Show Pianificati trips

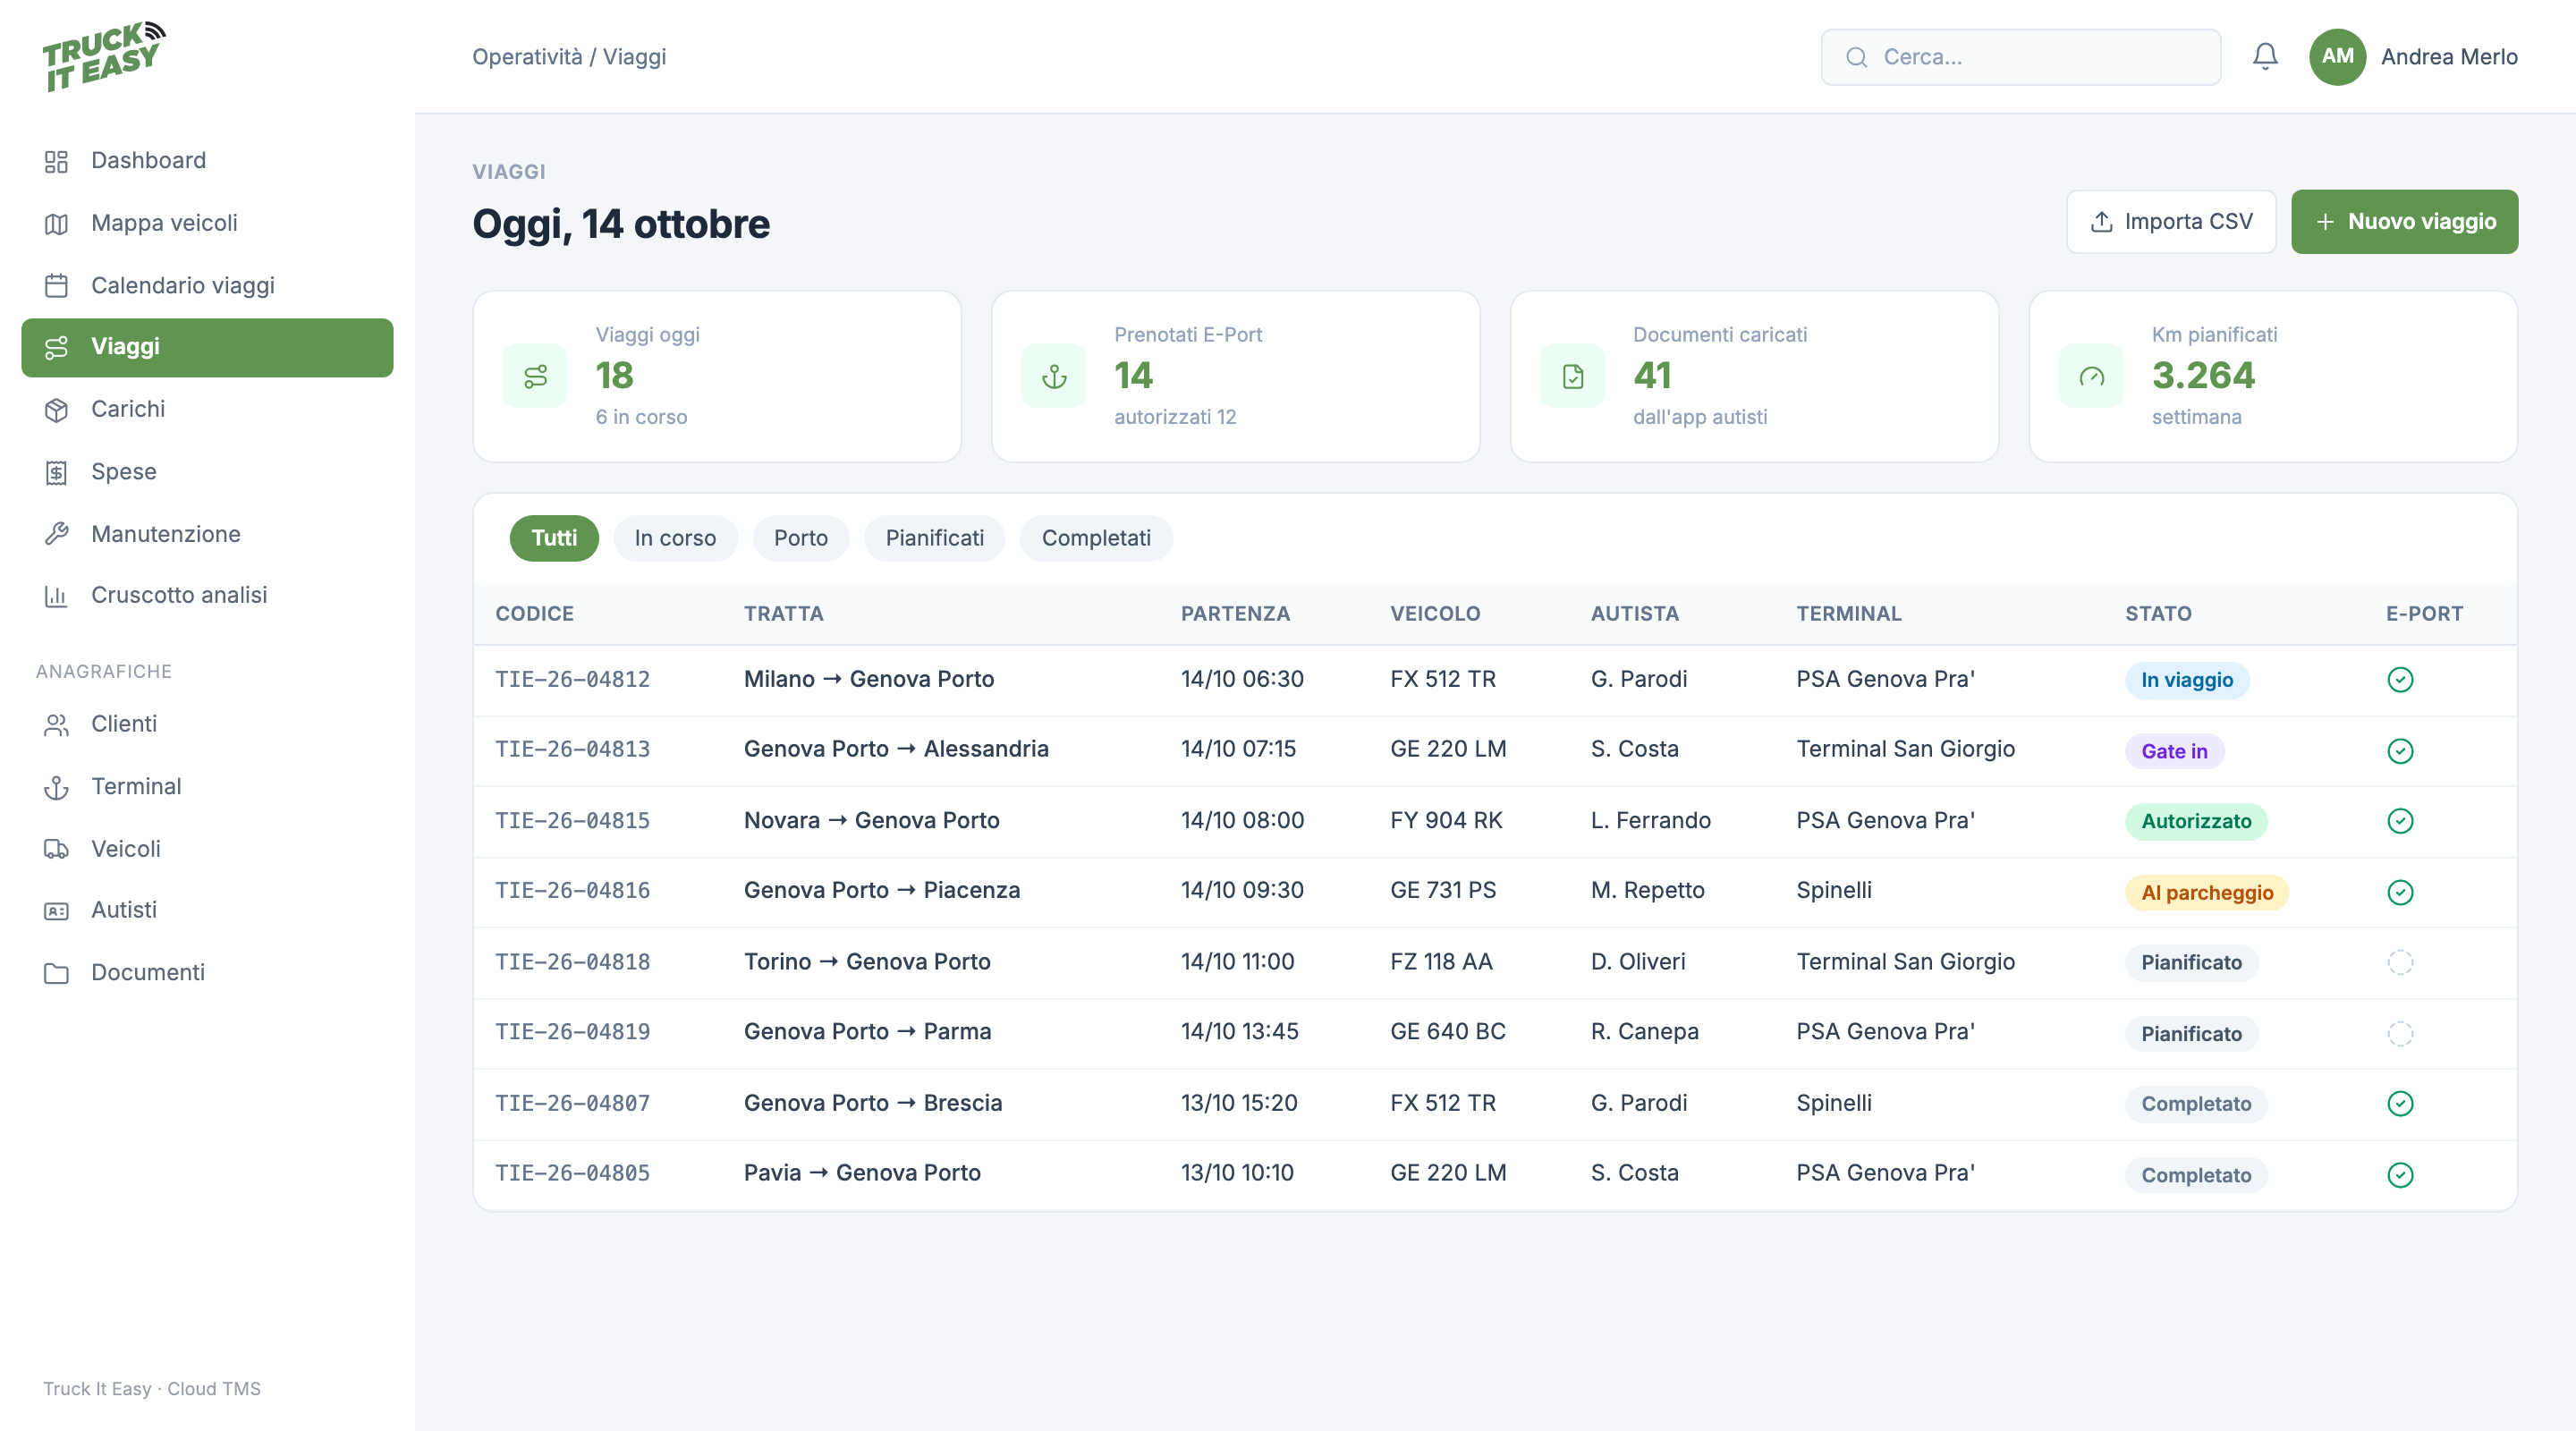pyautogui.click(x=934, y=538)
